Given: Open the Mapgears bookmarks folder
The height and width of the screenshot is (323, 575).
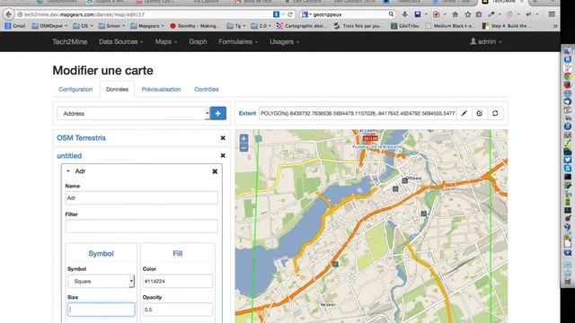Looking at the screenshot, I should pos(147,26).
